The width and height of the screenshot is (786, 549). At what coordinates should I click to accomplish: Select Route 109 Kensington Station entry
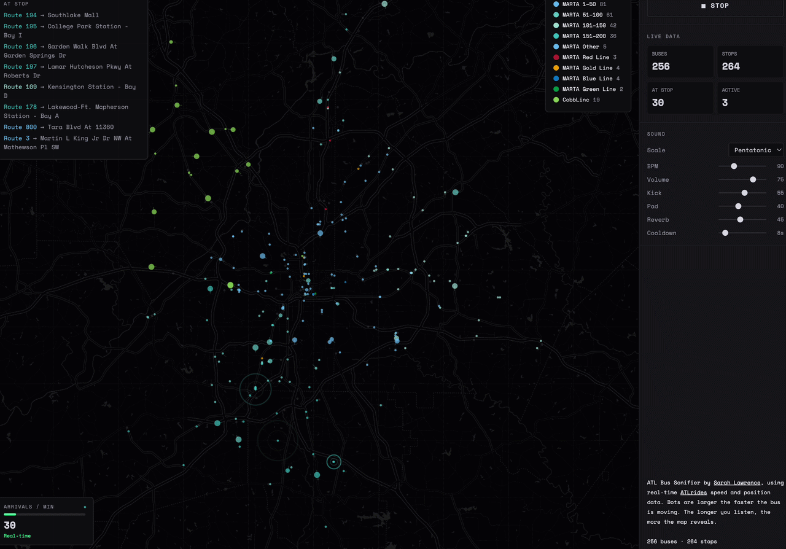pos(70,91)
